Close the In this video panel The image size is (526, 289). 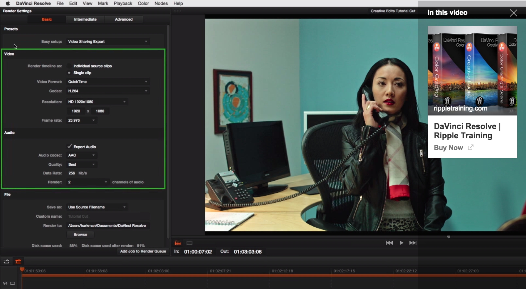point(514,13)
